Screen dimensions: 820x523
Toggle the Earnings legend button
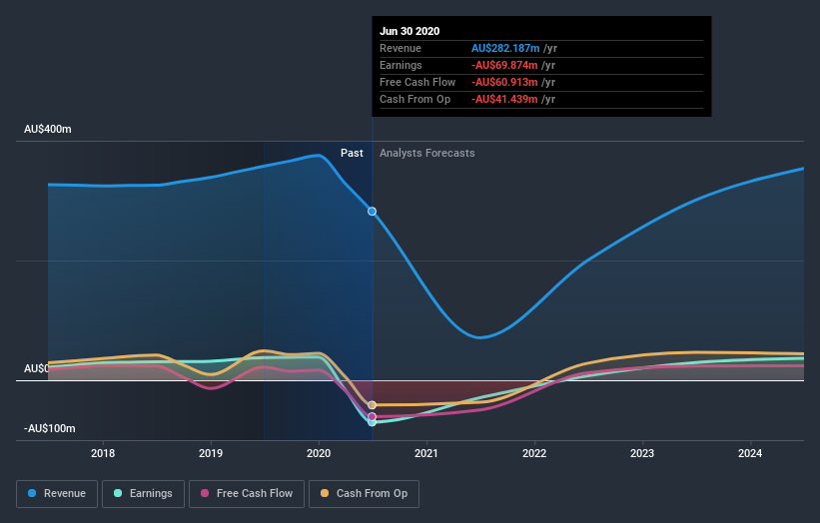coord(143,494)
